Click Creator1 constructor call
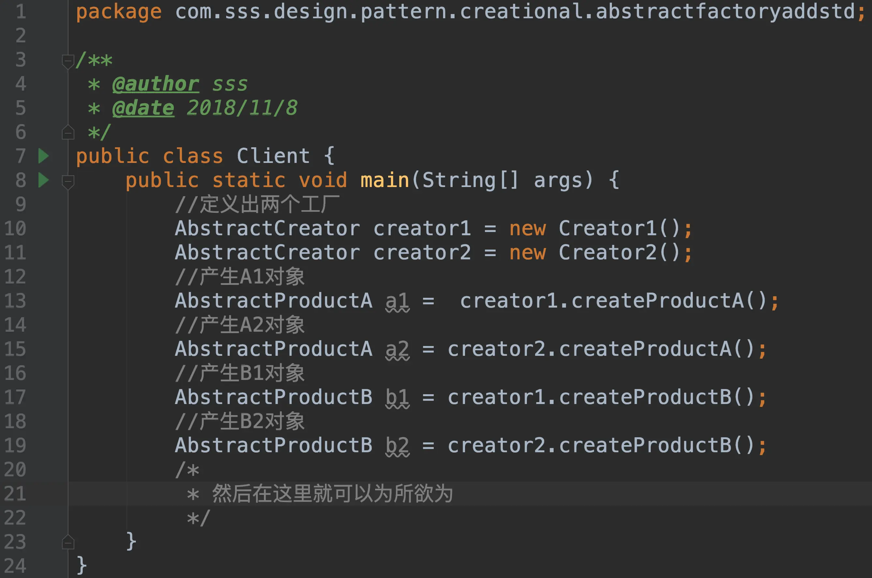This screenshot has width=872, height=578. [608, 228]
